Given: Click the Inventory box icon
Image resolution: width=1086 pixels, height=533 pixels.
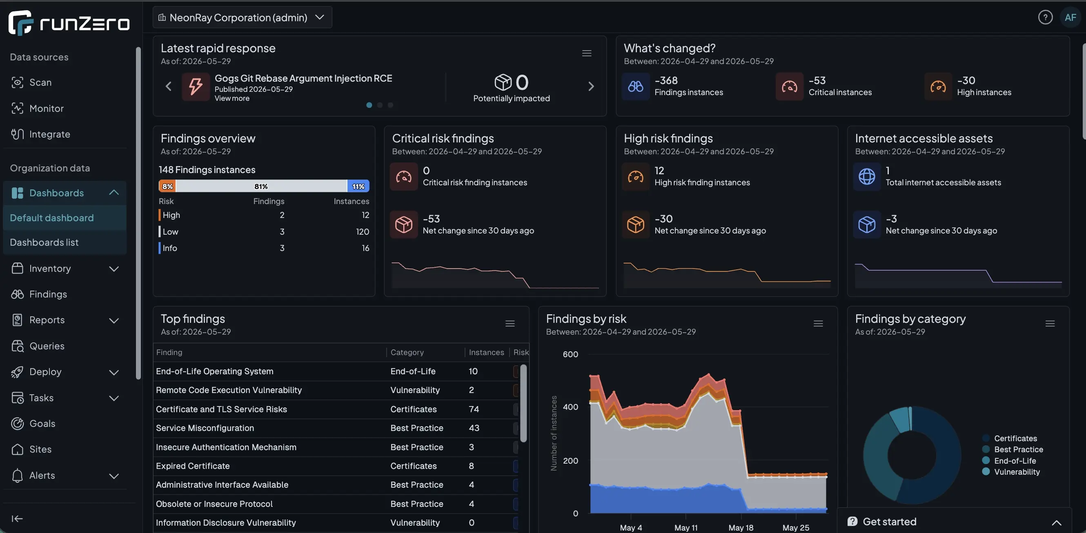Looking at the screenshot, I should tap(17, 269).
